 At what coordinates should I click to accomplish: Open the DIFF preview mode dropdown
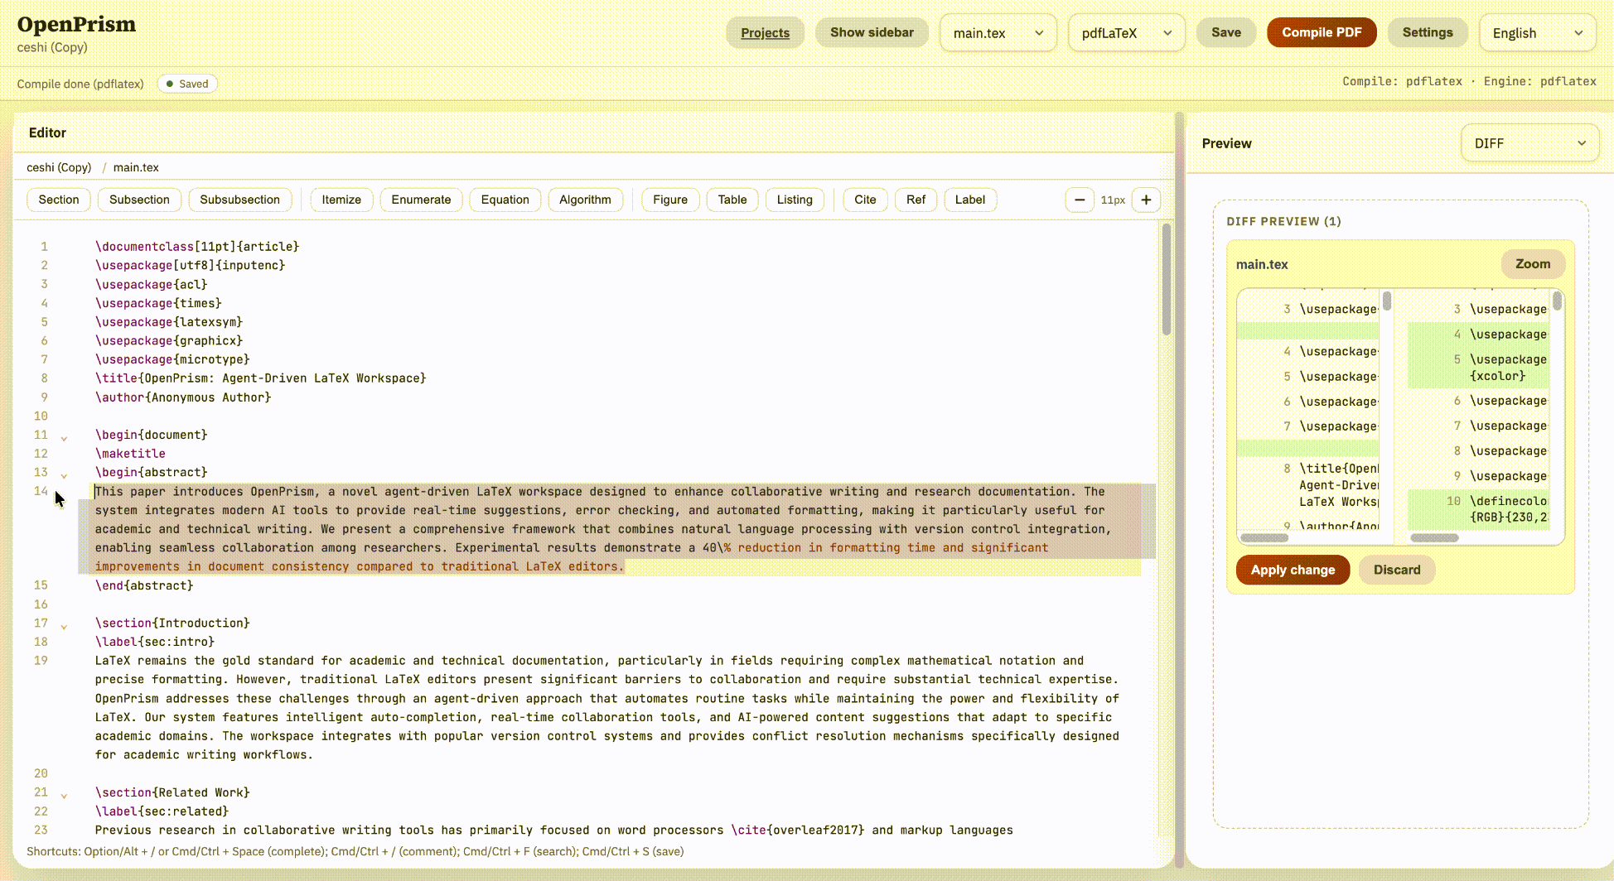[1529, 143]
